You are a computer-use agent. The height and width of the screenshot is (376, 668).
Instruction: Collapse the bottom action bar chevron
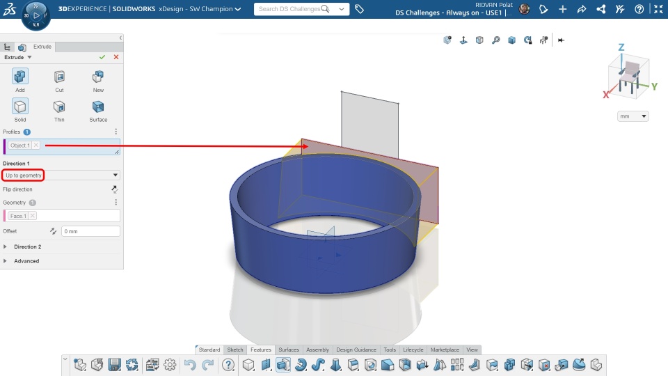(x=65, y=359)
